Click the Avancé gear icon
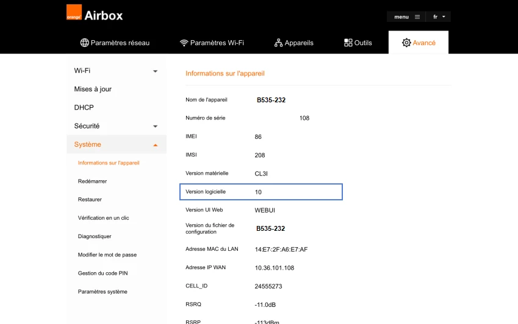The width and height of the screenshot is (518, 324). (x=406, y=43)
